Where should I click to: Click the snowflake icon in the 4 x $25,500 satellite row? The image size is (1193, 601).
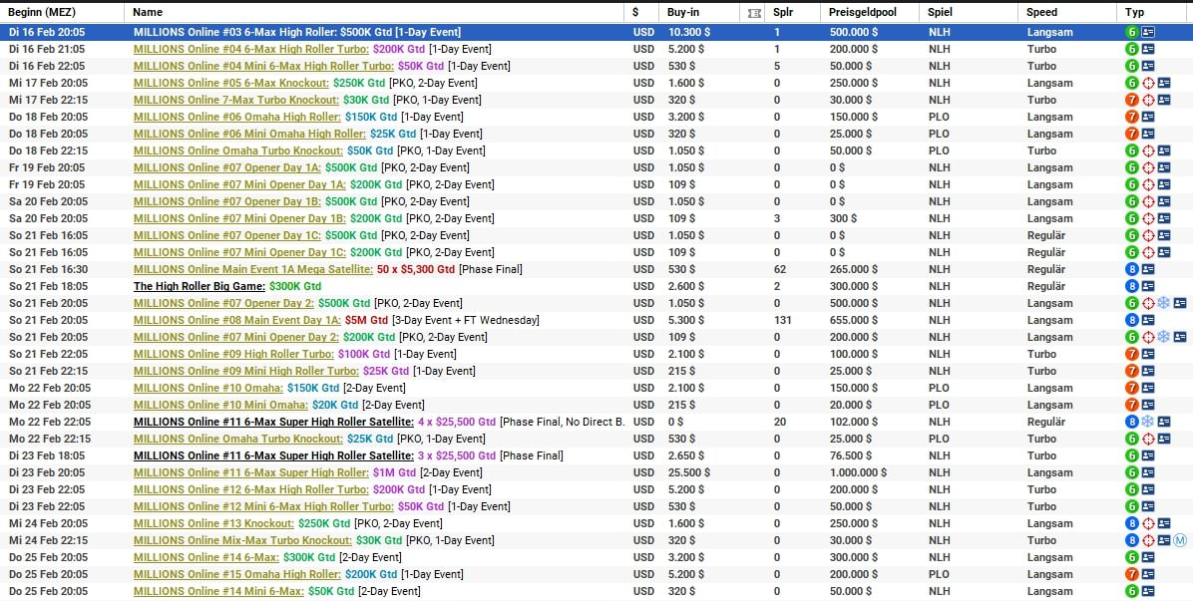click(x=1147, y=422)
